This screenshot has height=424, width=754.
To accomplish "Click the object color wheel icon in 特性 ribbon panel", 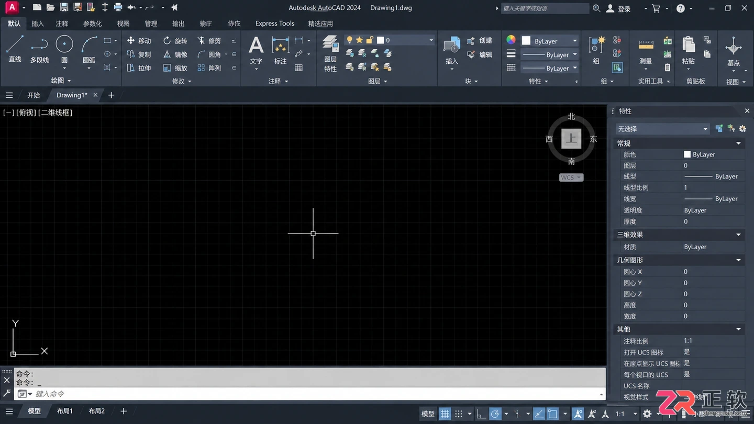I will (x=511, y=40).
